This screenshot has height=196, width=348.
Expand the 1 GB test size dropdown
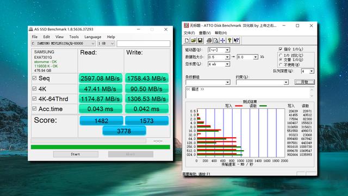[106, 44]
